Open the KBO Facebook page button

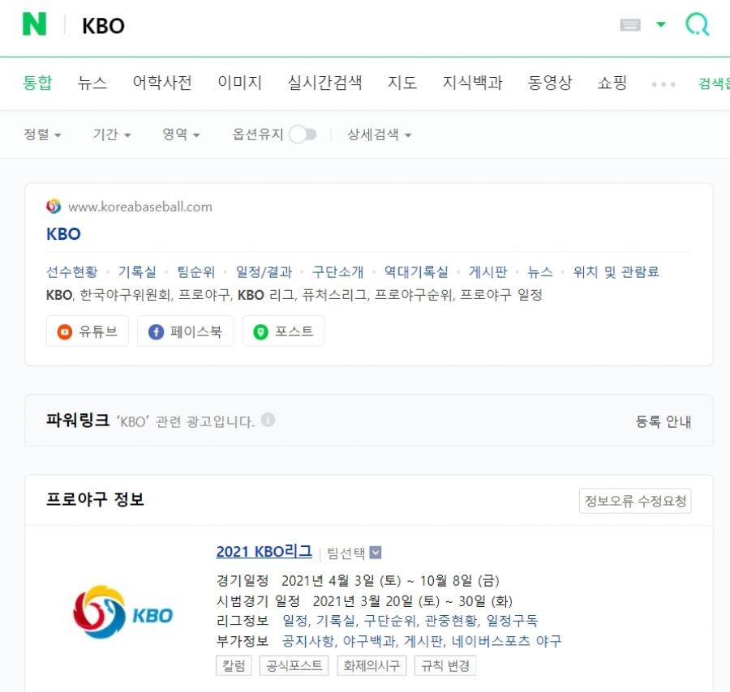click(x=185, y=331)
